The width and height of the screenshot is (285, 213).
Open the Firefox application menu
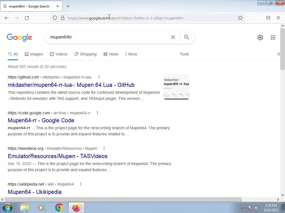point(278,18)
